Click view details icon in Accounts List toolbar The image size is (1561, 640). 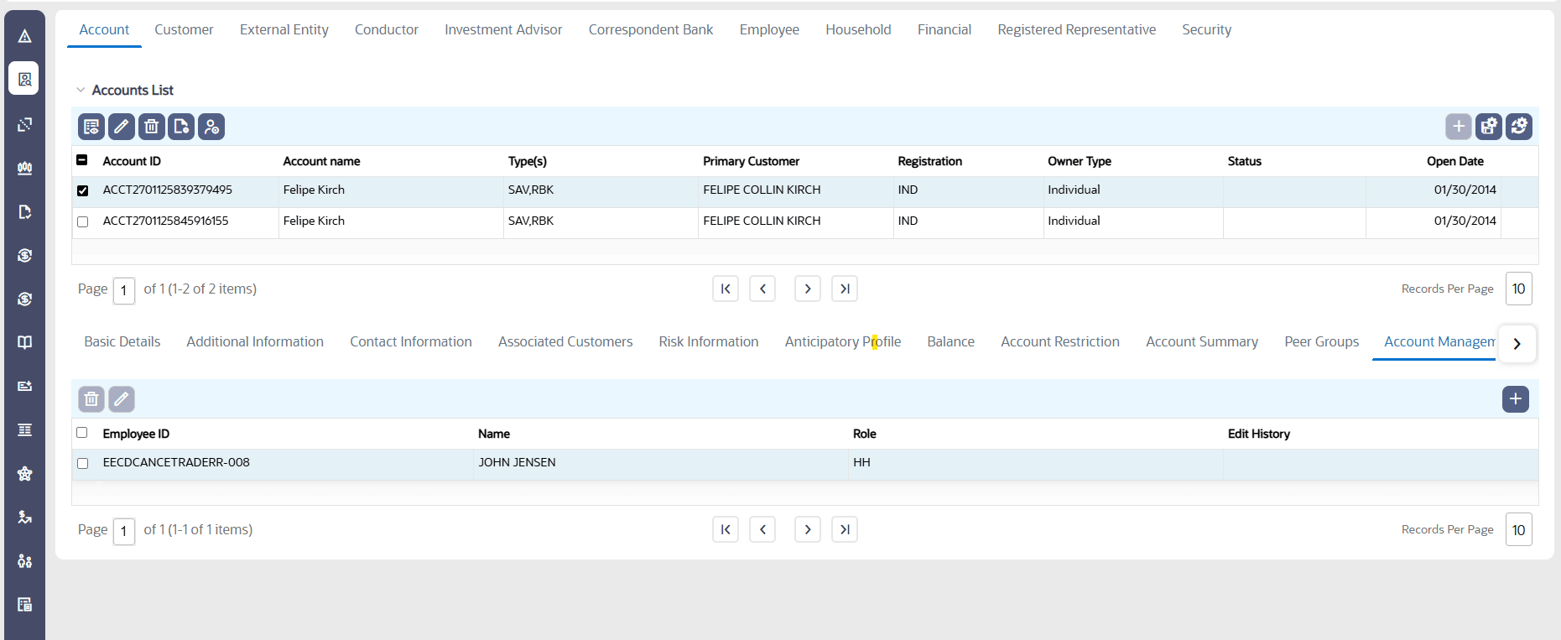point(91,127)
